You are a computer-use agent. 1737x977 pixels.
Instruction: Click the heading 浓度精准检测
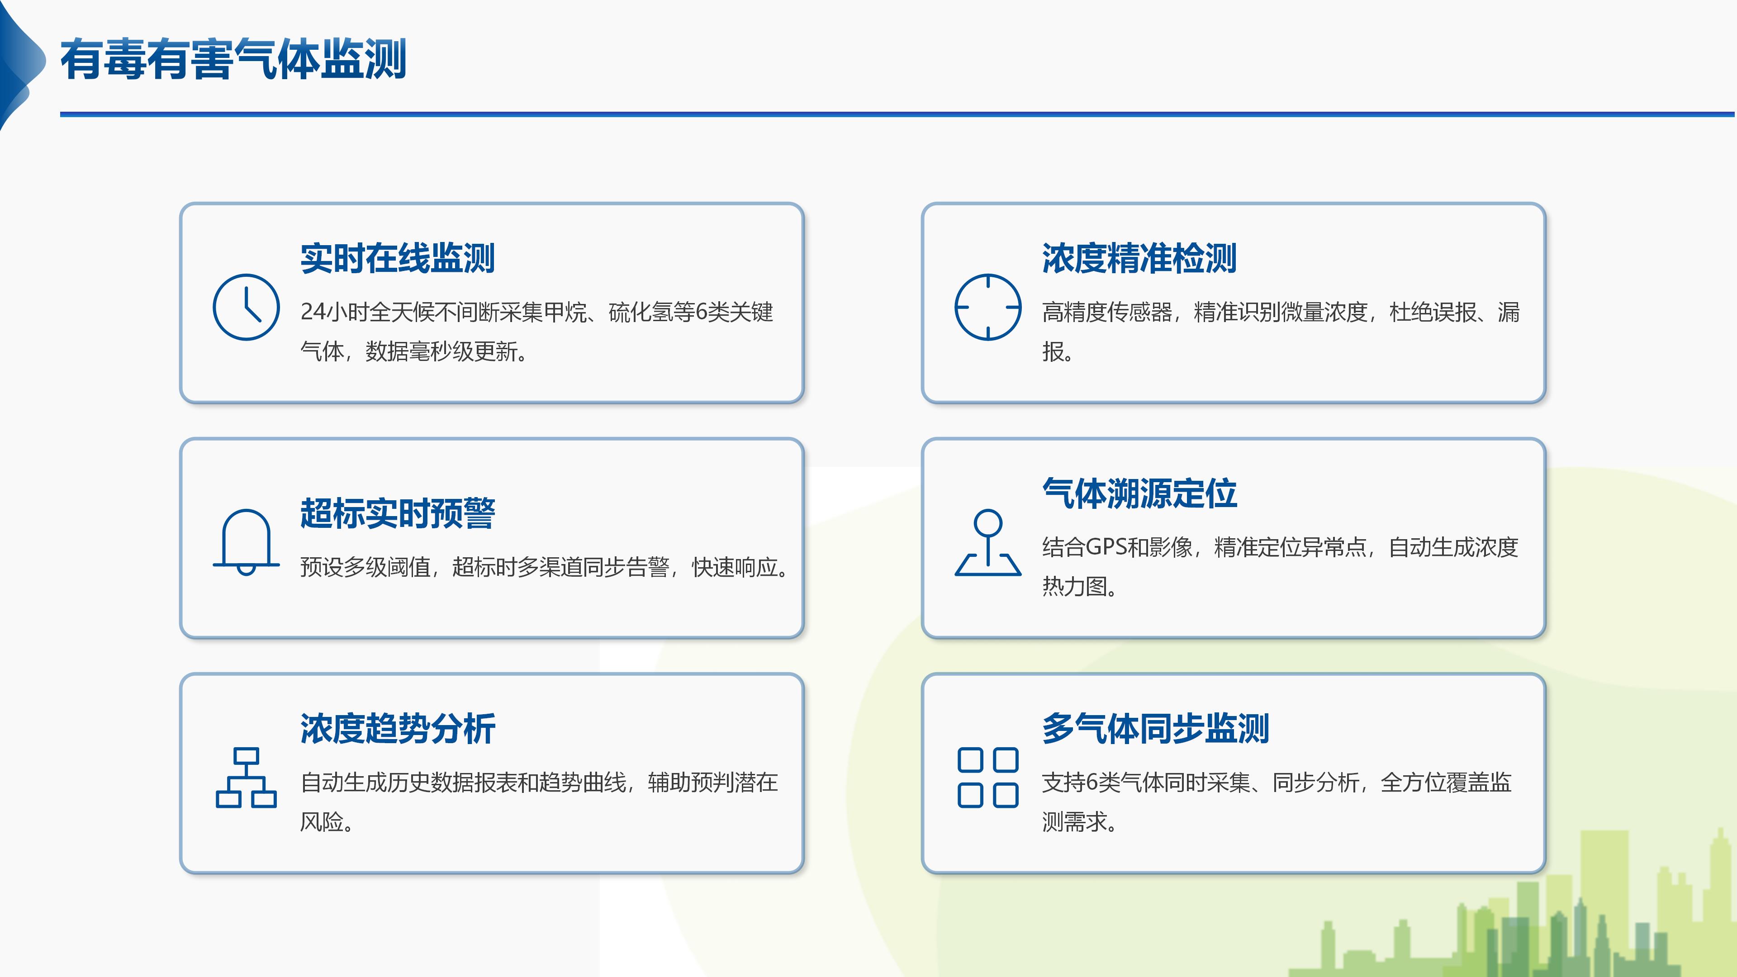pyautogui.click(x=1139, y=258)
